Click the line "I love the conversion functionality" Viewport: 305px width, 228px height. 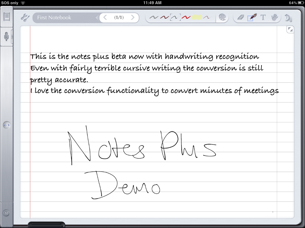point(155,91)
